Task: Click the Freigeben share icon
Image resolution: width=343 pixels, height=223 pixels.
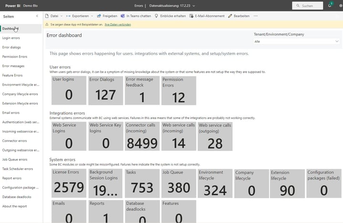Action: click(99, 16)
